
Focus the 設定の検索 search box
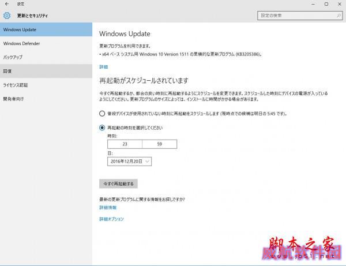(x=300, y=16)
